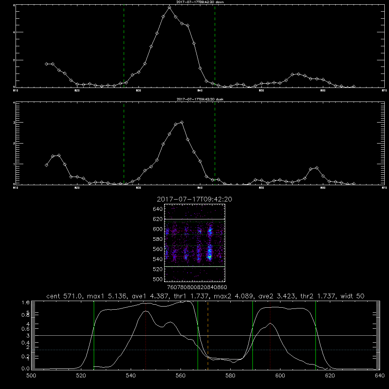Click the left green dashed line in dusk plot
This screenshot has height=389, width=389.
coord(124,143)
